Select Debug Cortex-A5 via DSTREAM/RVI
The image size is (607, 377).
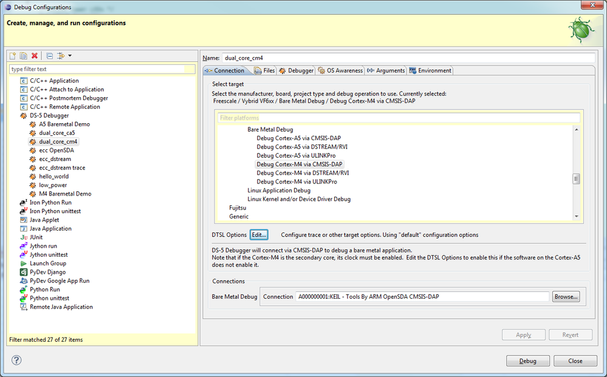[x=302, y=147]
